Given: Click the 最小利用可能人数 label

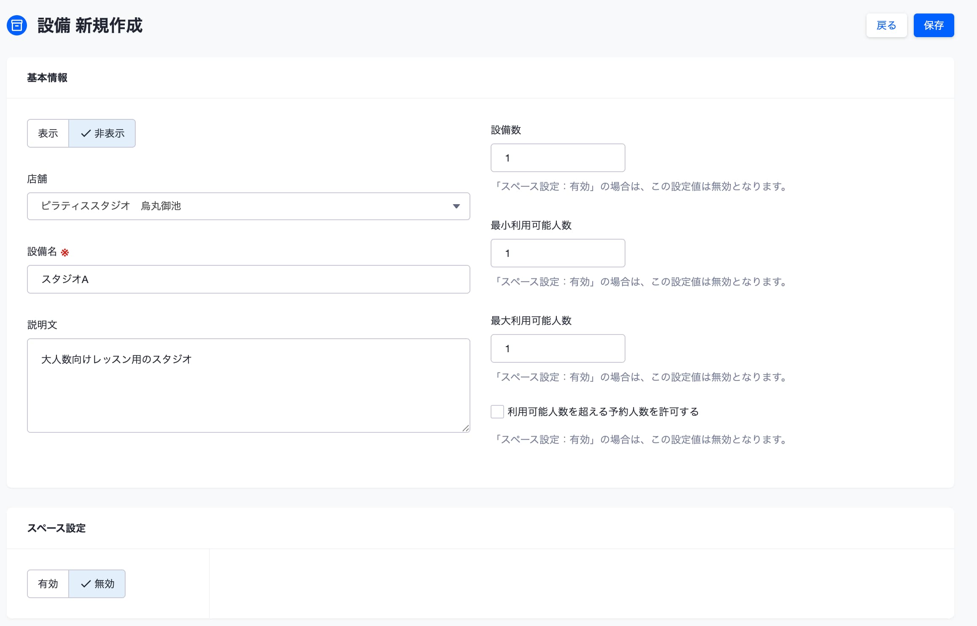Looking at the screenshot, I should pyautogui.click(x=531, y=225).
